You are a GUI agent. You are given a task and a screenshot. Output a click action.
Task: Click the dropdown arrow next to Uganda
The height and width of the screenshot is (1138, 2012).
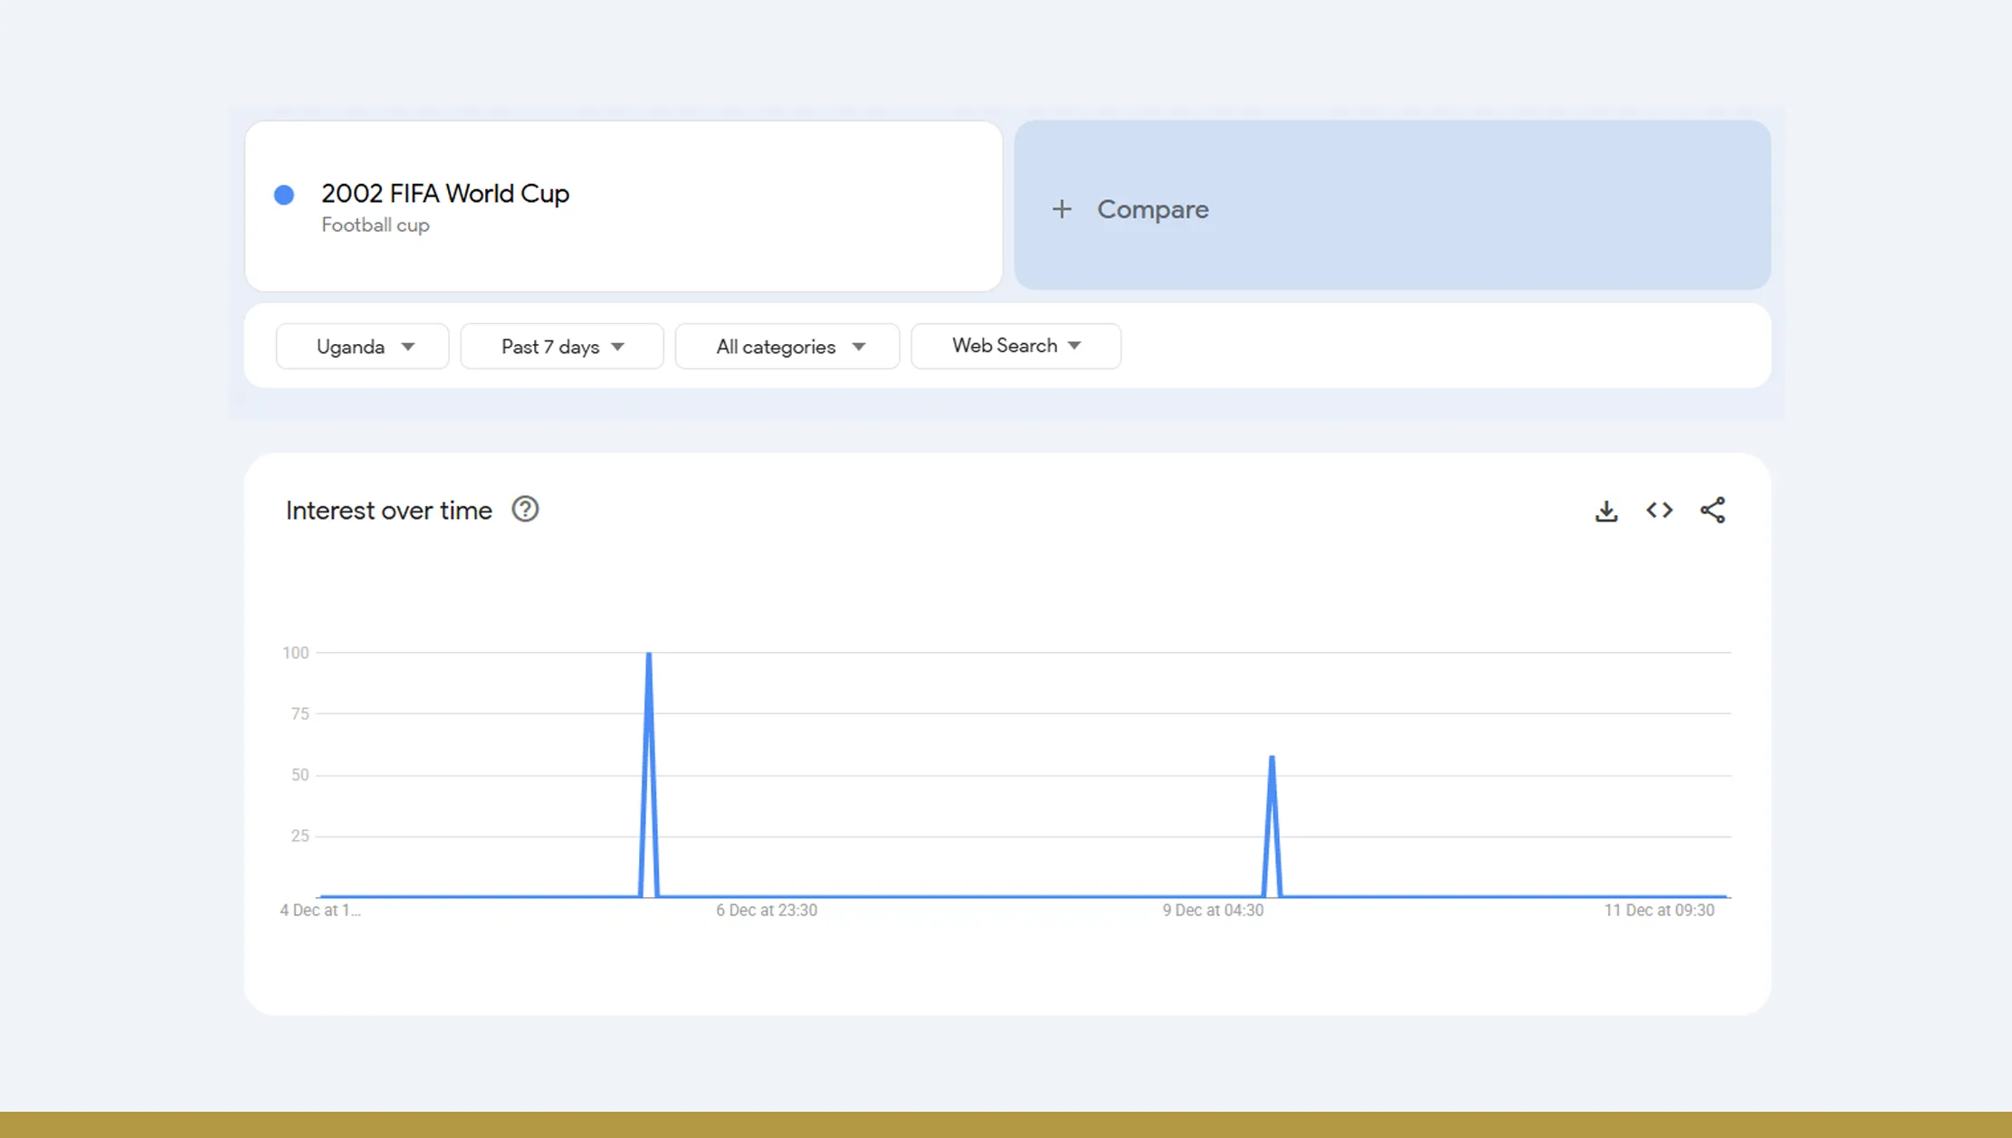click(408, 347)
